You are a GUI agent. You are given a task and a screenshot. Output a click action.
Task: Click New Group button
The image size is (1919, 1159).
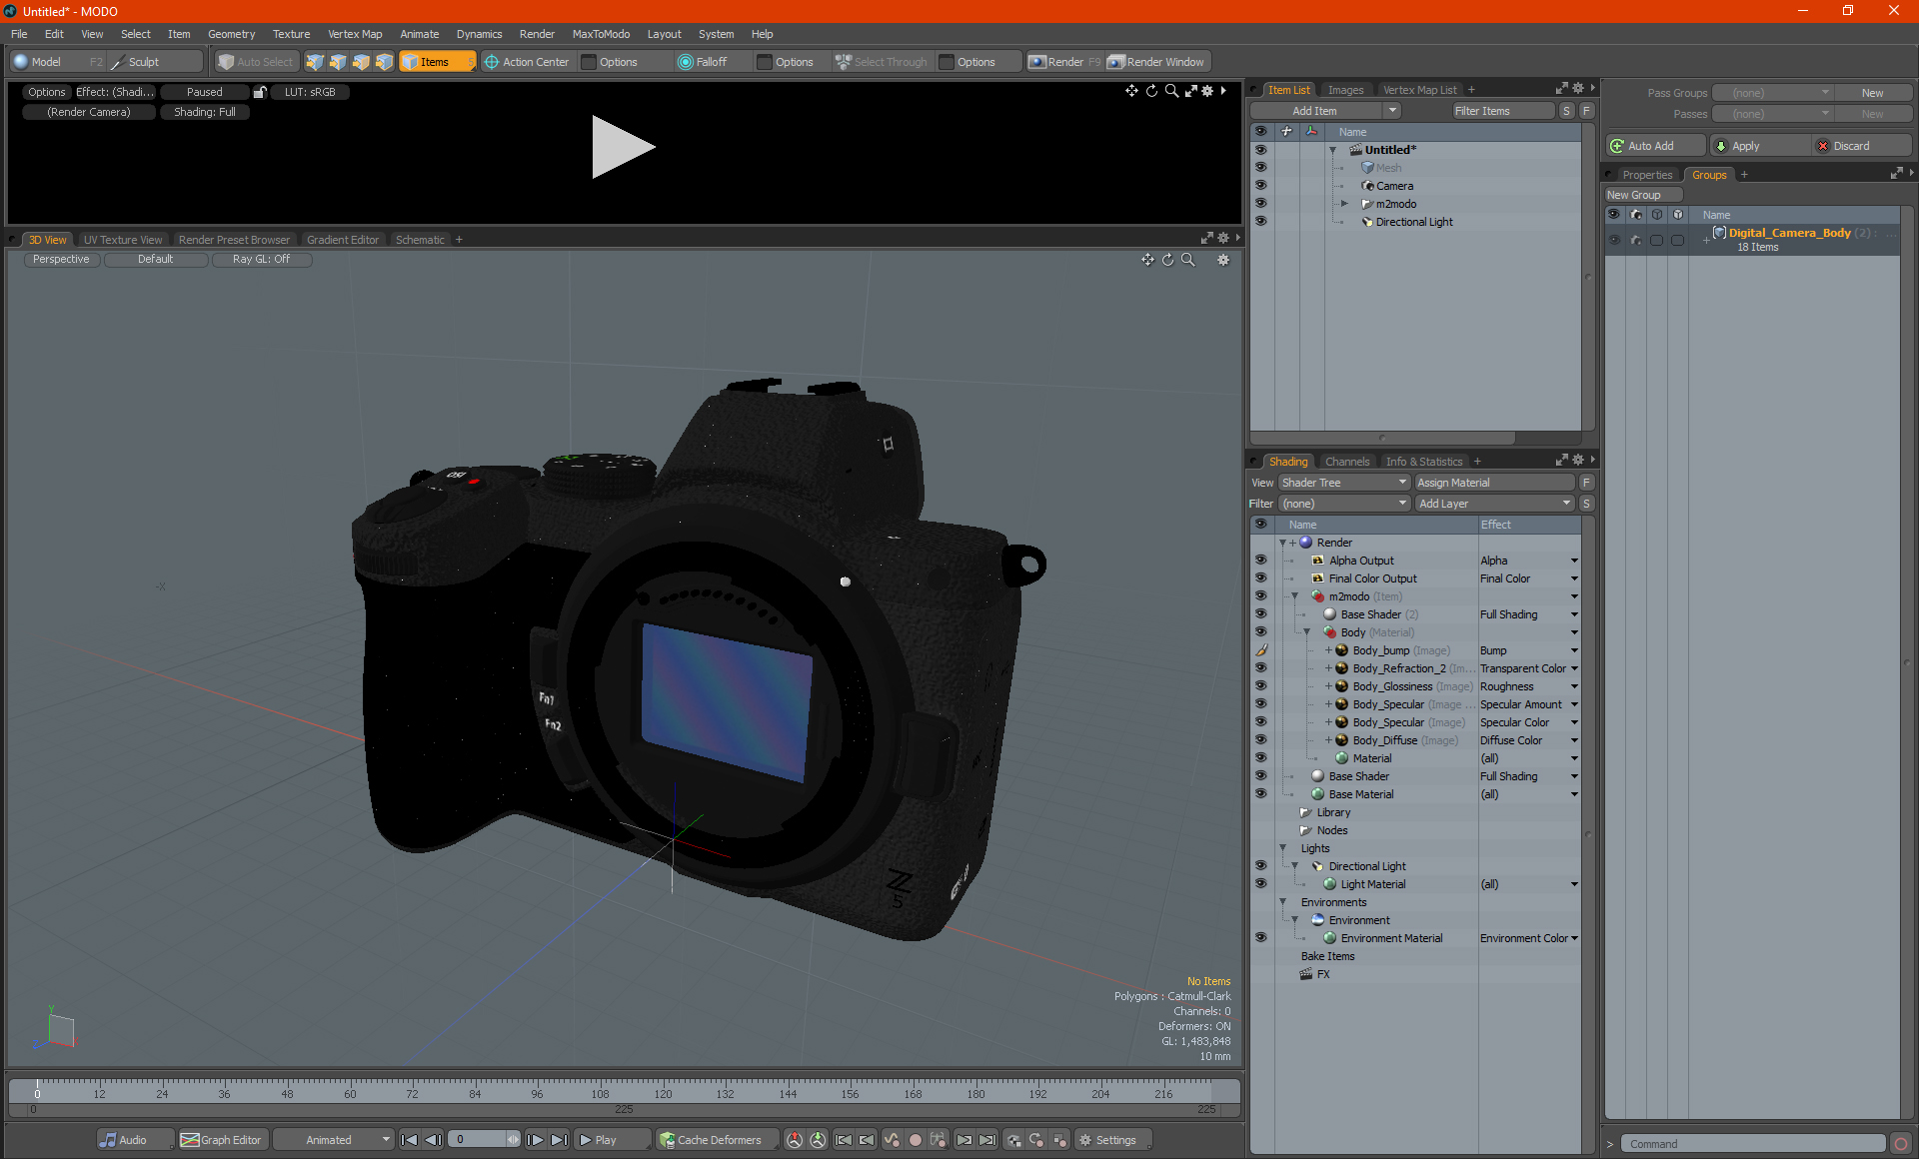point(1642,195)
